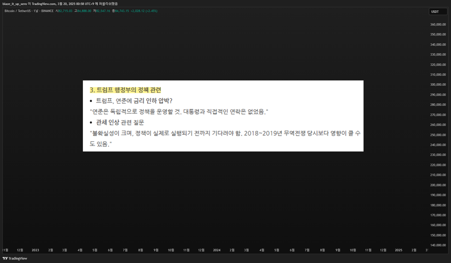
Task: Click the 2024 label on time axis
Action: [217, 250]
